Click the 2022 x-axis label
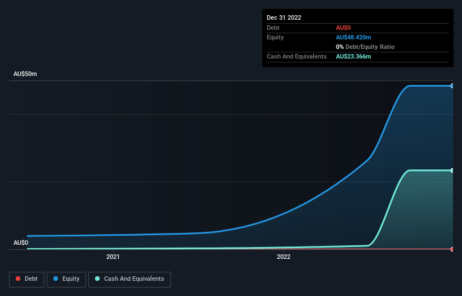The height and width of the screenshot is (296, 462). 284,257
